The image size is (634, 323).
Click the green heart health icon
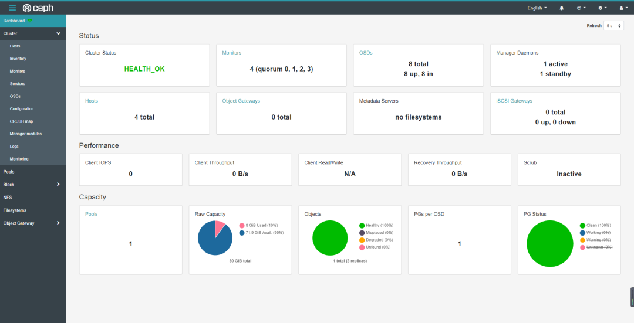click(x=30, y=21)
